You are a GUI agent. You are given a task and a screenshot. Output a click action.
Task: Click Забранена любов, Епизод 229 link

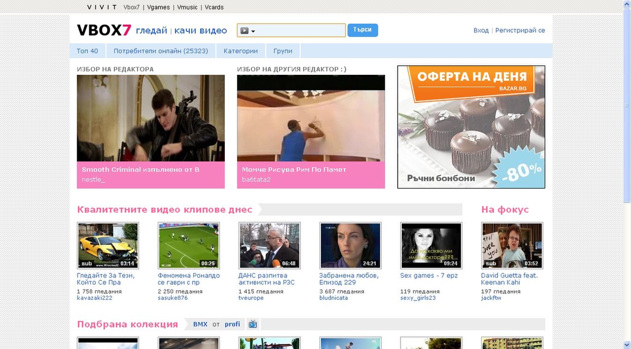click(349, 279)
